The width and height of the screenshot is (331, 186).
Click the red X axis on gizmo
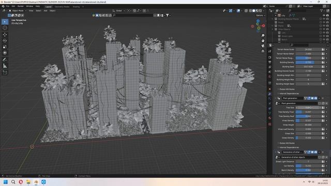[263, 26]
